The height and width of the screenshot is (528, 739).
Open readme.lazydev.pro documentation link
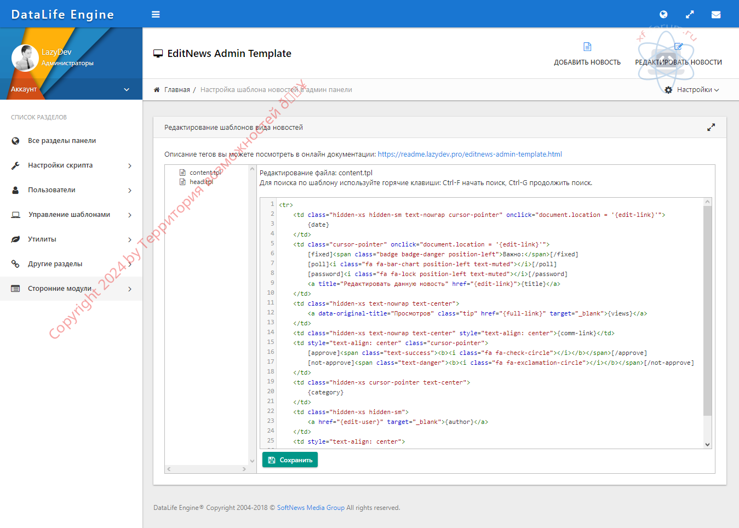pos(469,154)
